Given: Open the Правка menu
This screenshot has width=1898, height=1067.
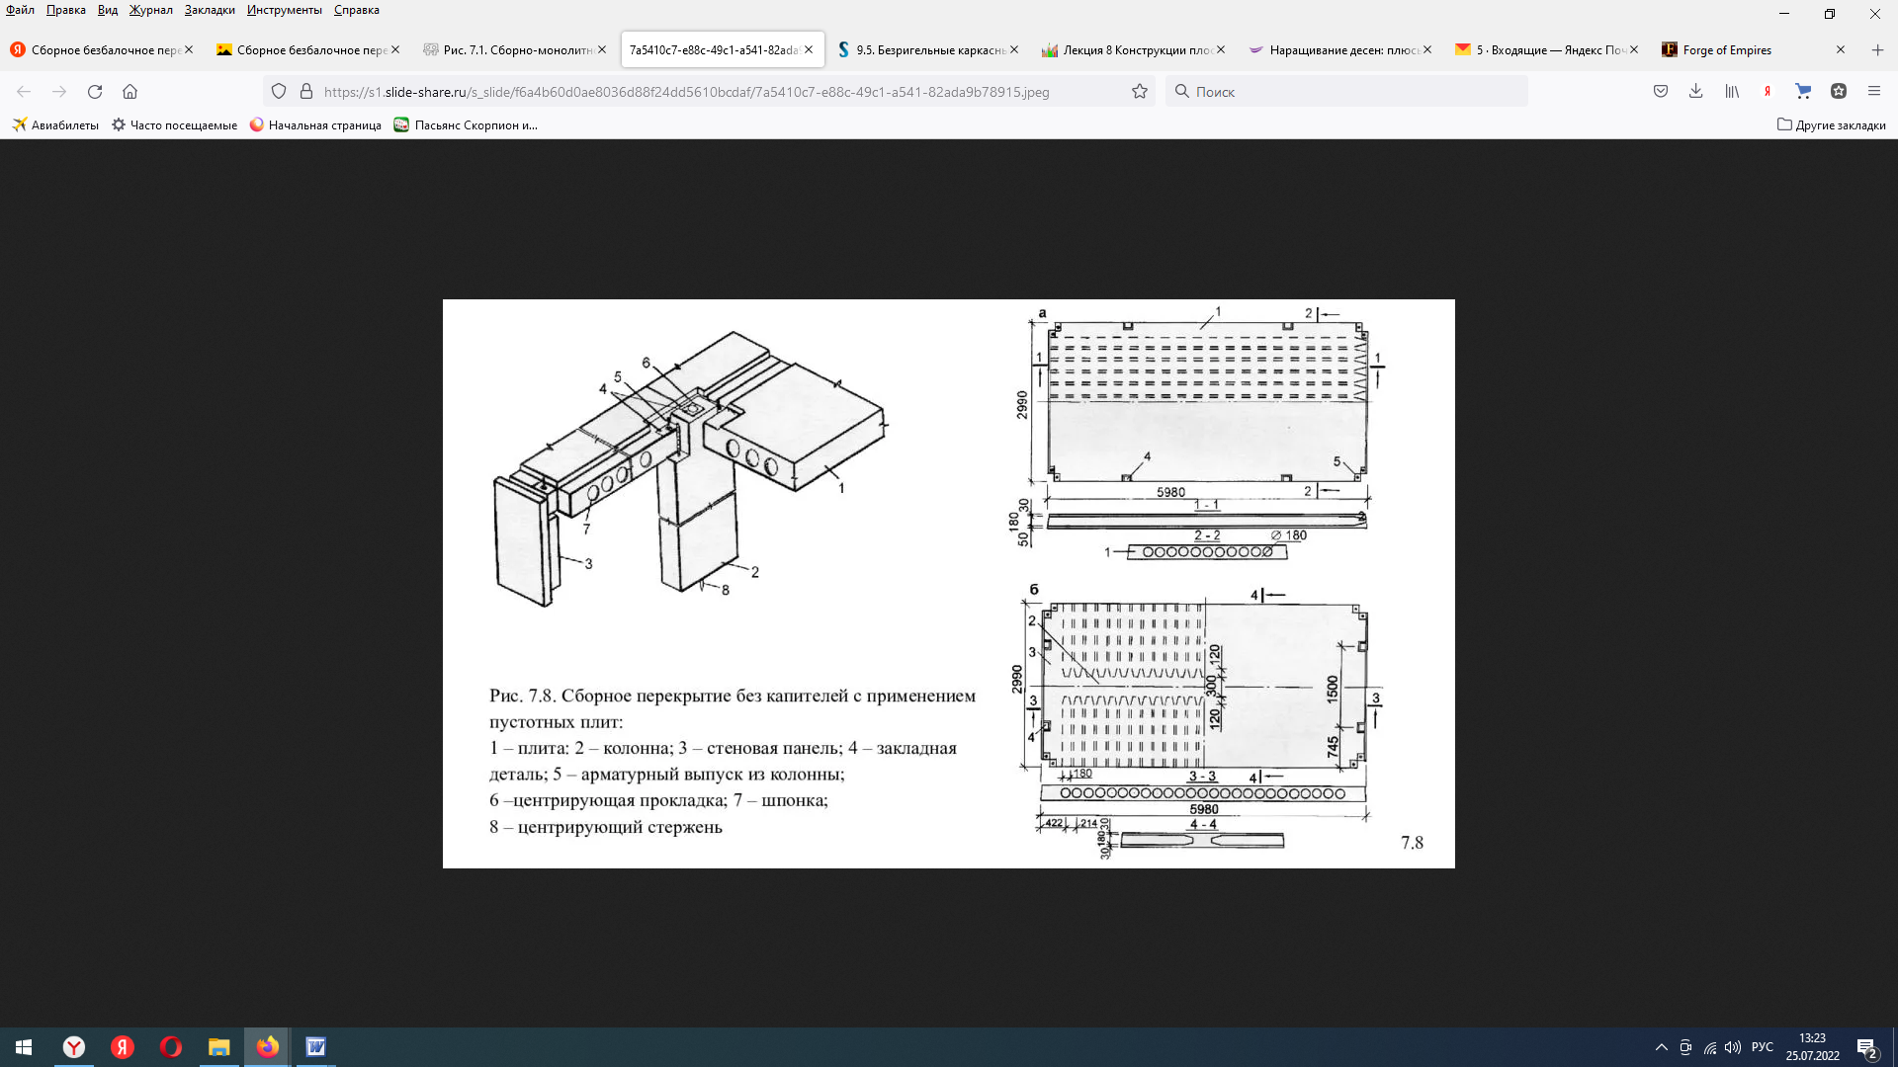Looking at the screenshot, I should pyautogui.click(x=65, y=10).
